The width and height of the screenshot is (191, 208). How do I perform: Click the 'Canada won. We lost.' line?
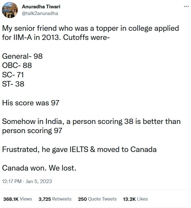39,168
